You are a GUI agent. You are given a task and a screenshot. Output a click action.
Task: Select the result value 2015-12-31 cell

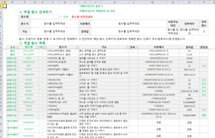pos(189,75)
